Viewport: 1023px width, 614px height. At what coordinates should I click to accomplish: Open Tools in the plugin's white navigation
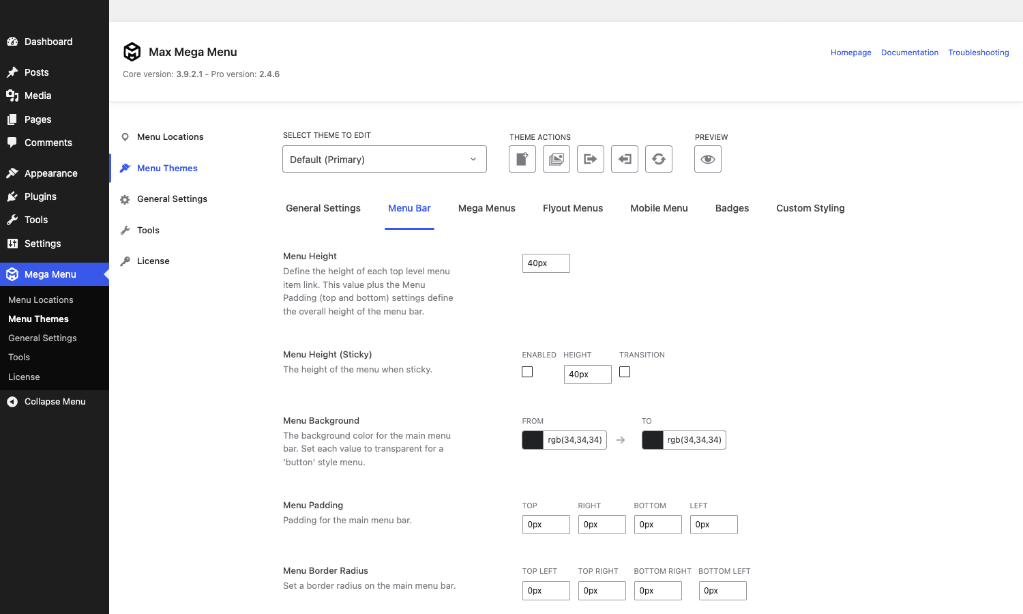coord(140,231)
